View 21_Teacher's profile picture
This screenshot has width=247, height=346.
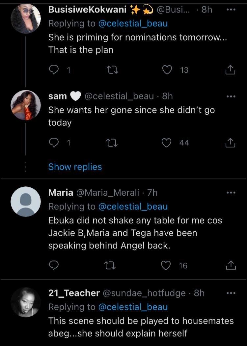coord(26,302)
